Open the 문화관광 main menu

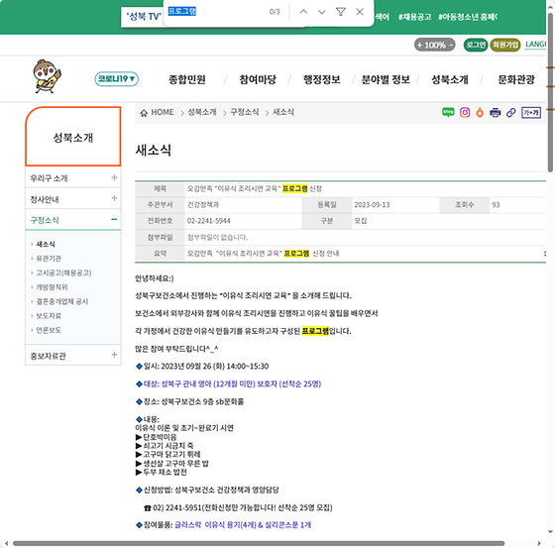516,79
